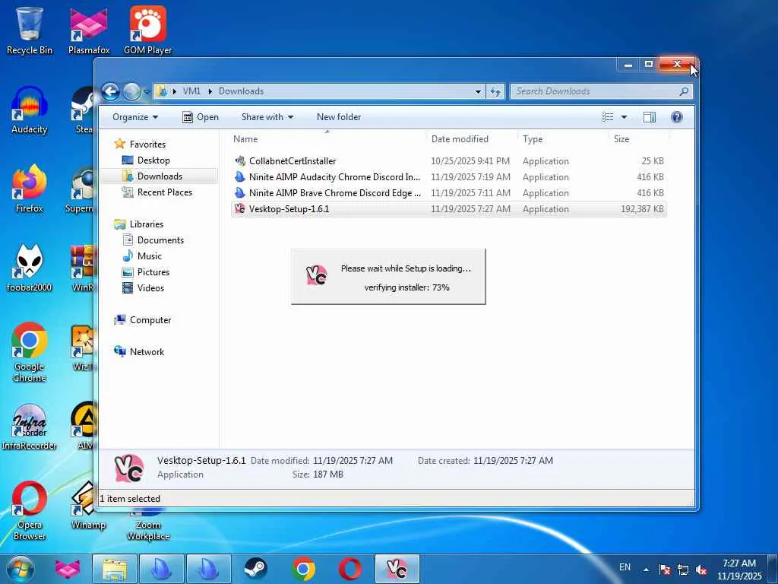Screen dimensions: 778x584
Task: Switch to Windows Explorer taskbar button
Action: coord(115,569)
